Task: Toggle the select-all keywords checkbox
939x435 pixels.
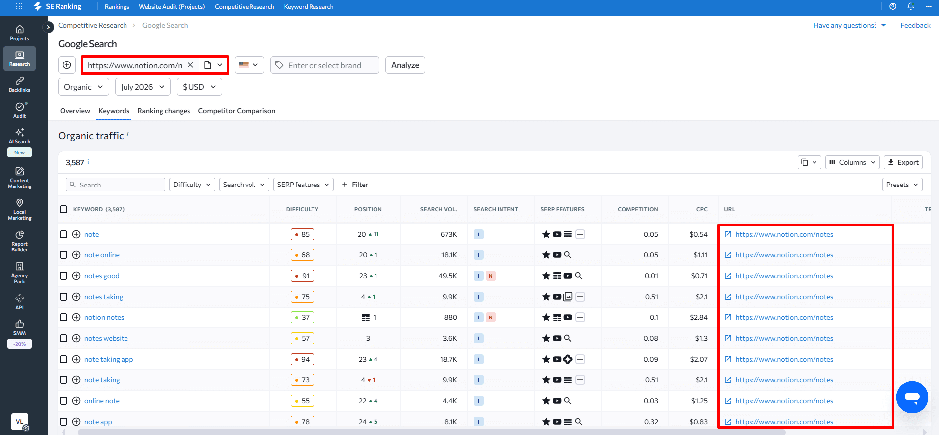Action: [63, 209]
